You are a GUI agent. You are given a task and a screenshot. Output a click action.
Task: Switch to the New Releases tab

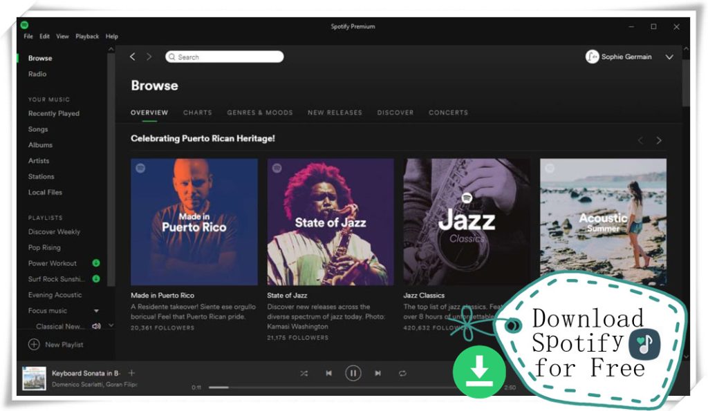tap(335, 113)
